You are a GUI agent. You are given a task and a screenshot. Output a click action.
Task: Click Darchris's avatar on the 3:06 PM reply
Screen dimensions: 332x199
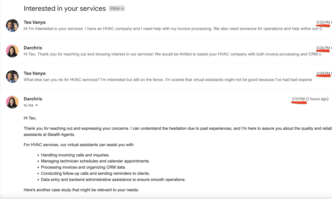coord(12,51)
